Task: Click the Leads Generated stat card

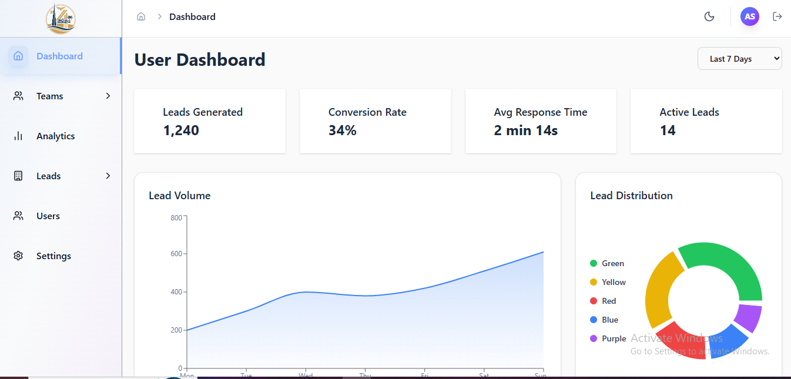Action: (210, 122)
